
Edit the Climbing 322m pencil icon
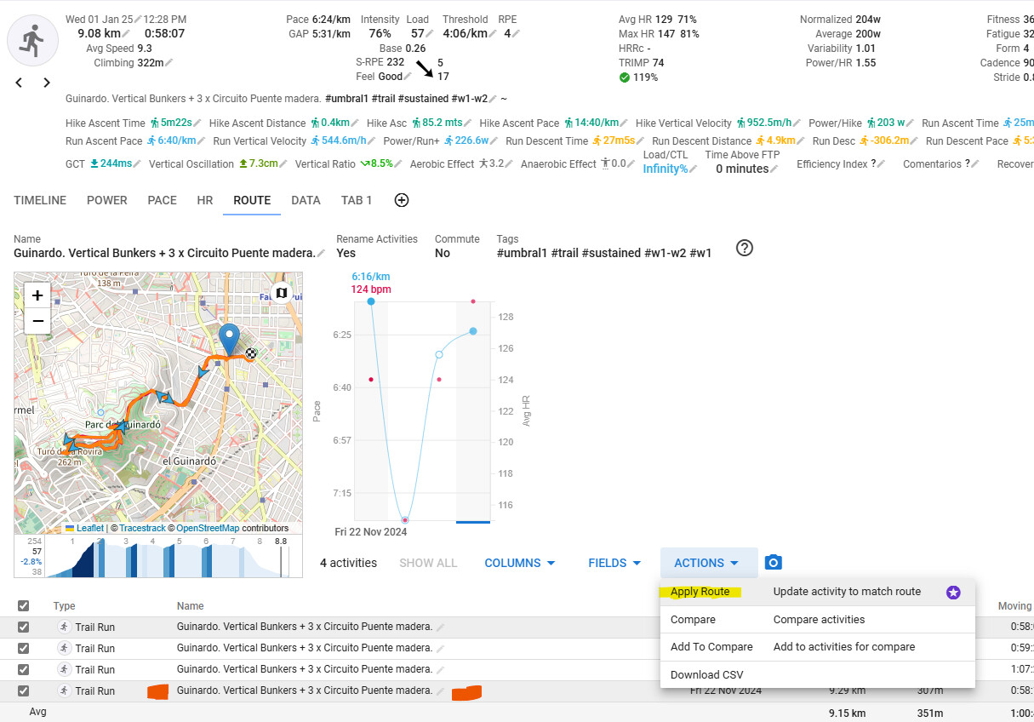(169, 63)
